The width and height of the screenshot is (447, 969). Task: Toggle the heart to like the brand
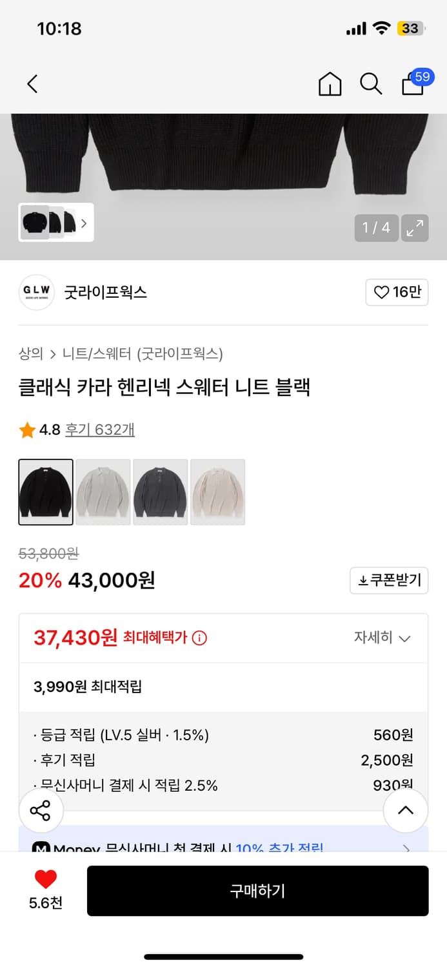coord(397,292)
